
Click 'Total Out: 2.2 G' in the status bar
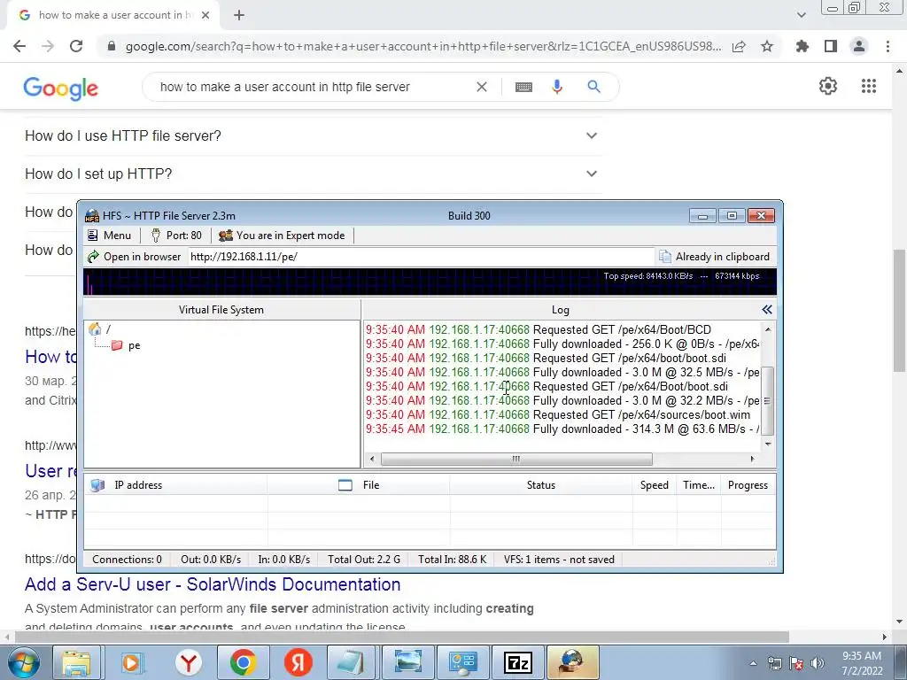tap(364, 560)
